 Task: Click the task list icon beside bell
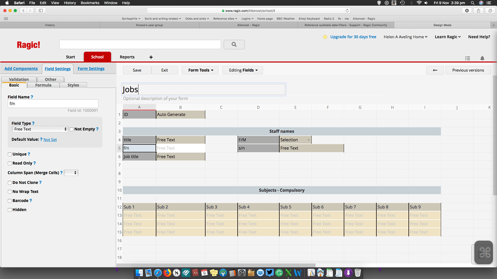pos(467,58)
